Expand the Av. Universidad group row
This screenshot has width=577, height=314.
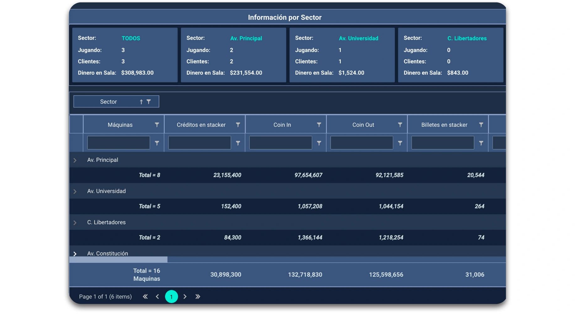click(x=75, y=191)
